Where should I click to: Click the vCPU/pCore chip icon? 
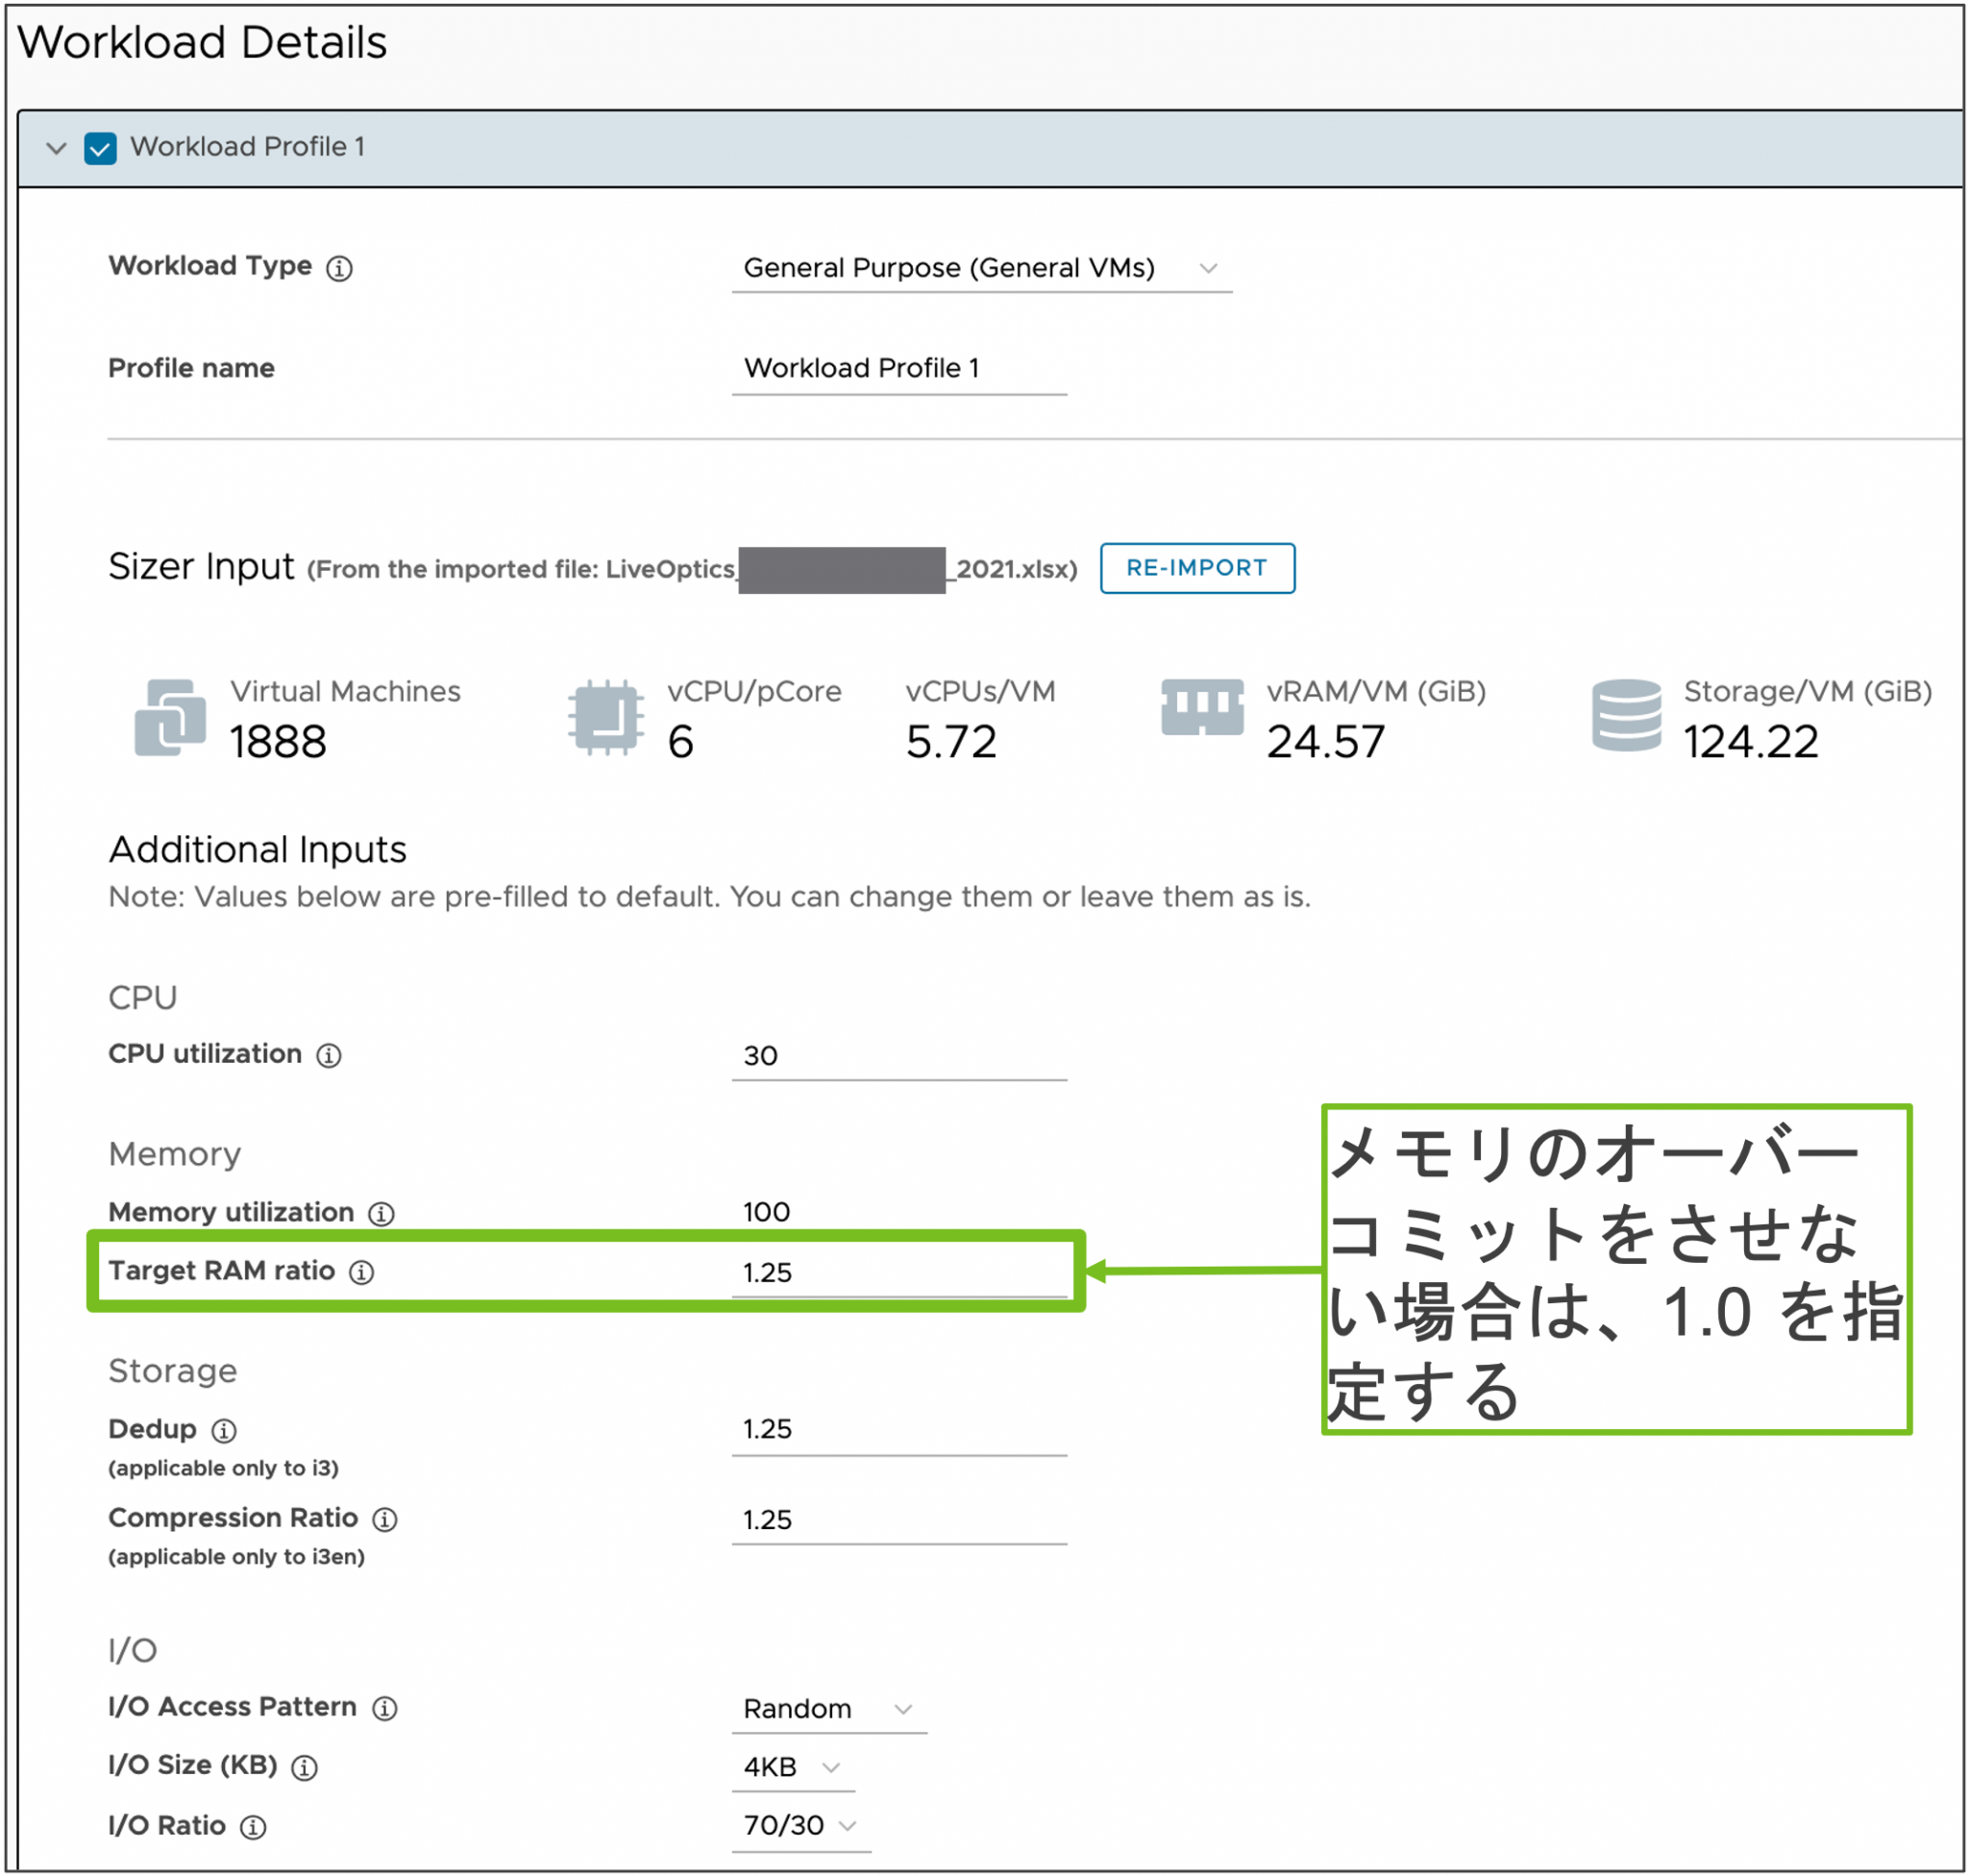(x=605, y=716)
